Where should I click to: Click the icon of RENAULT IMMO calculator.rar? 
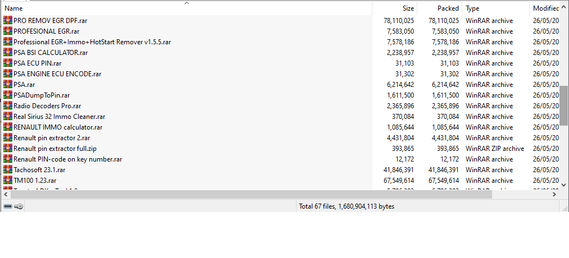pos(8,127)
